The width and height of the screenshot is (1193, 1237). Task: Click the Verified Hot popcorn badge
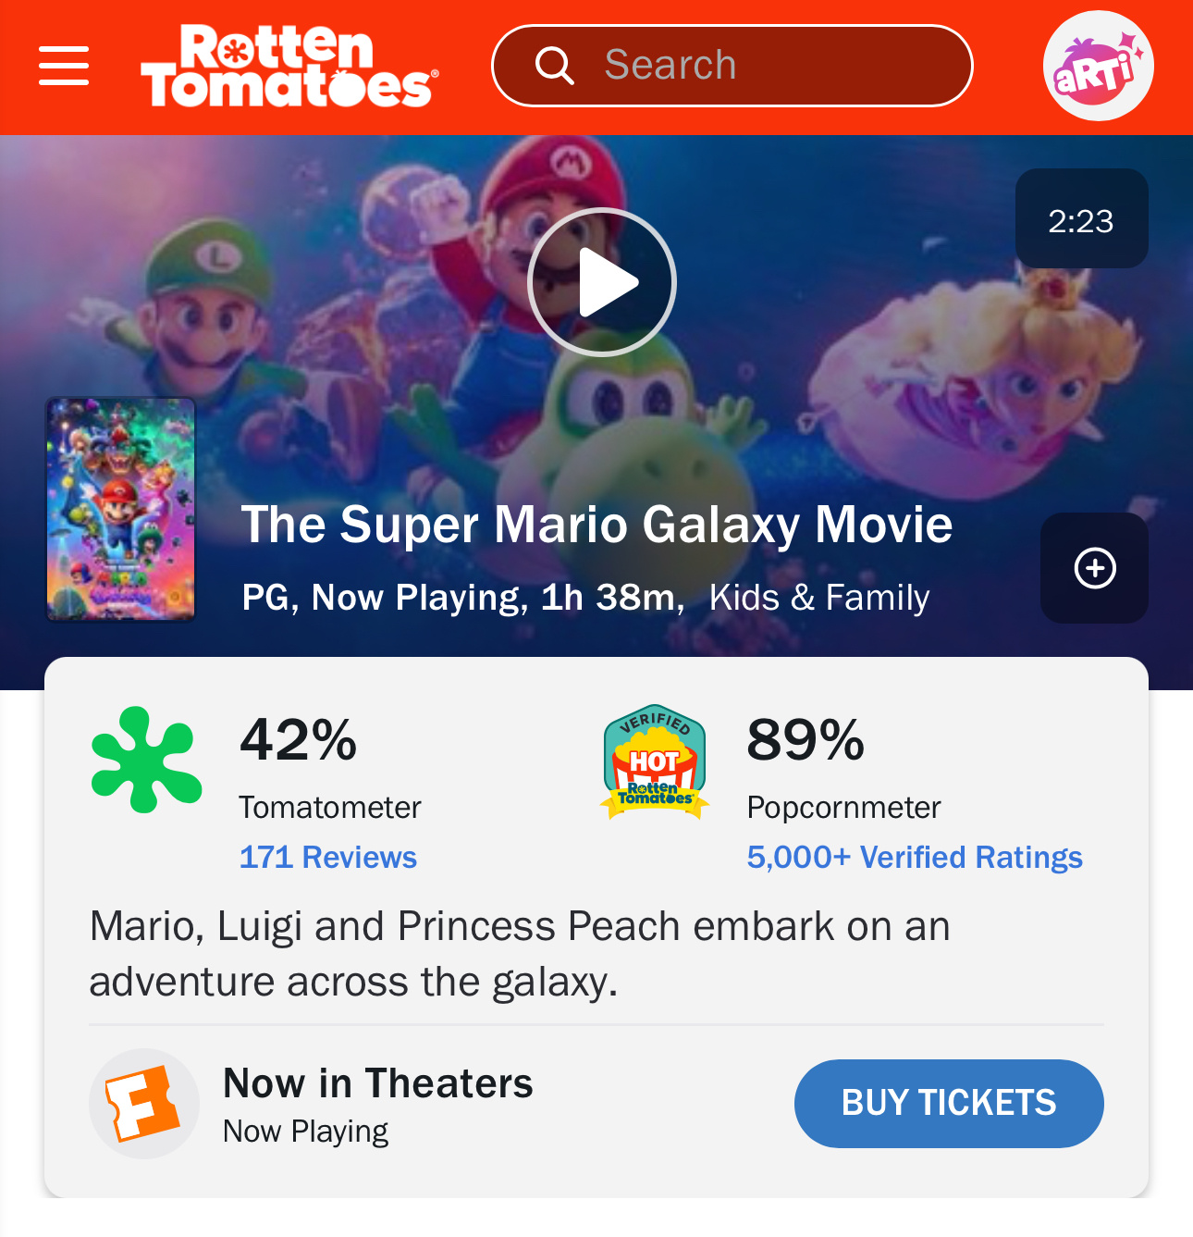coord(655,761)
